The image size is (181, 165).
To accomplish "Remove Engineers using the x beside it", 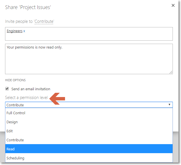I will (24, 31).
